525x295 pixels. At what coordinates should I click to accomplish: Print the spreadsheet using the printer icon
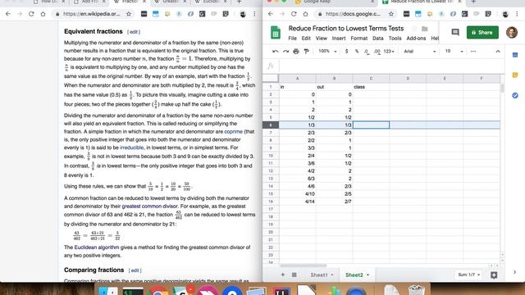coord(296,51)
